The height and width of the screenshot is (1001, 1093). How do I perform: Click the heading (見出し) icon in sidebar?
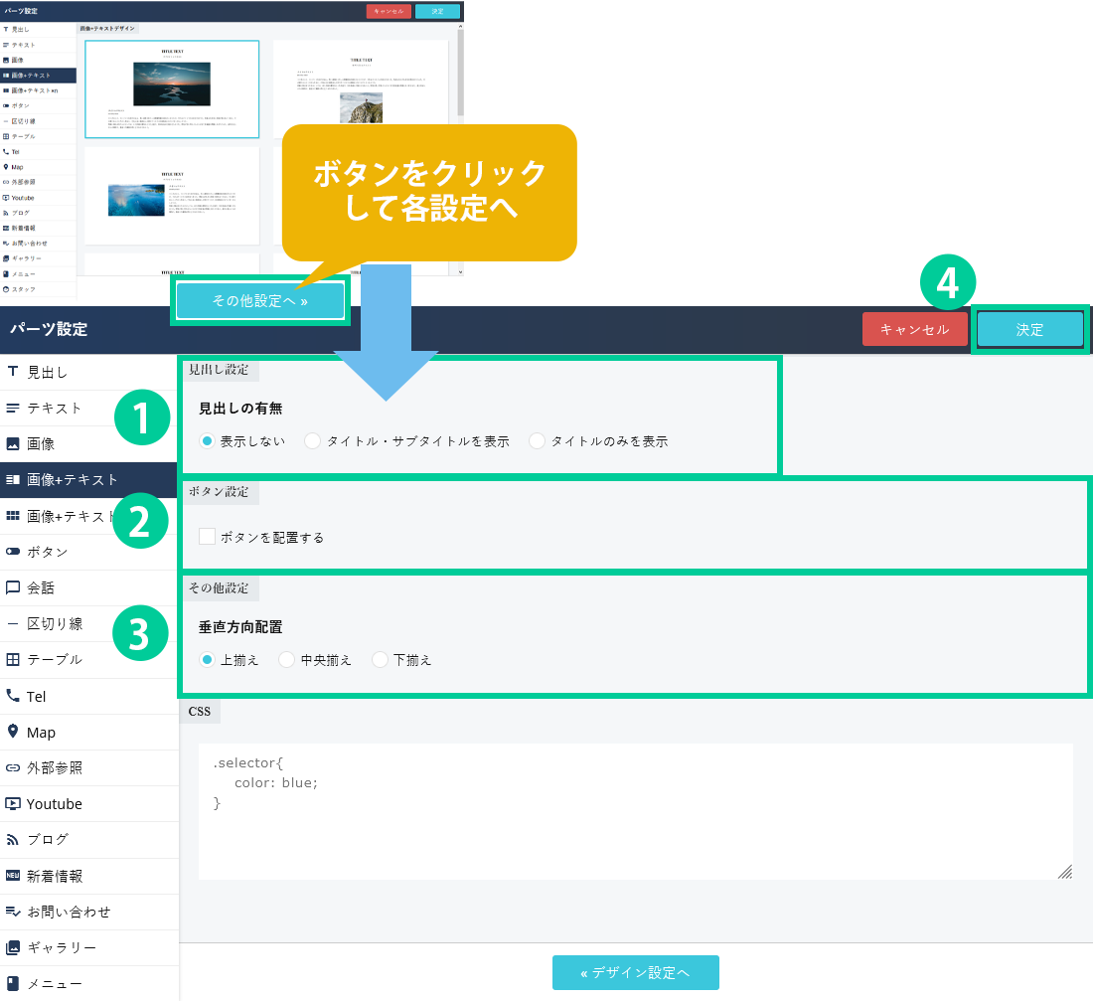[x=13, y=372]
